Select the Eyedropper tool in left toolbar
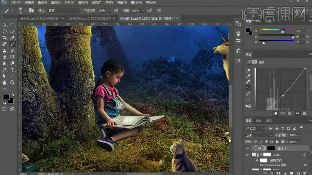312x175 pixels. pos(13,38)
